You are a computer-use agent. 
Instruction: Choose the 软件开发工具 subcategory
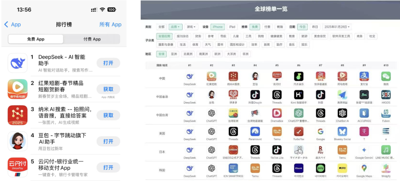[341, 36]
